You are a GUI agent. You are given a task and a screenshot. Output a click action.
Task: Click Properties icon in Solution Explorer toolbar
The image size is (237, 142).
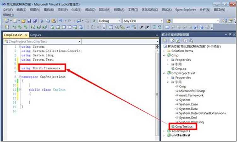click(x=165, y=41)
